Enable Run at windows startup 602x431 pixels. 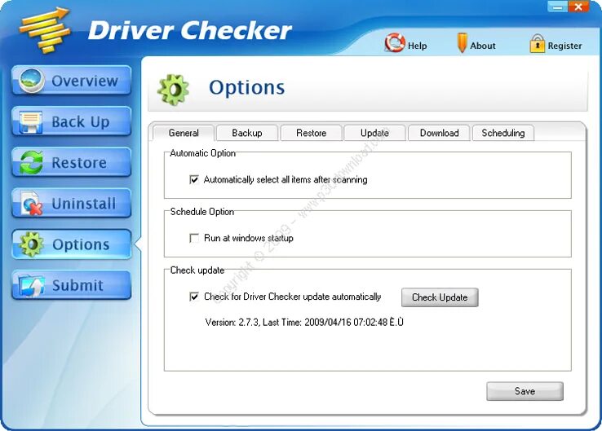pos(194,238)
